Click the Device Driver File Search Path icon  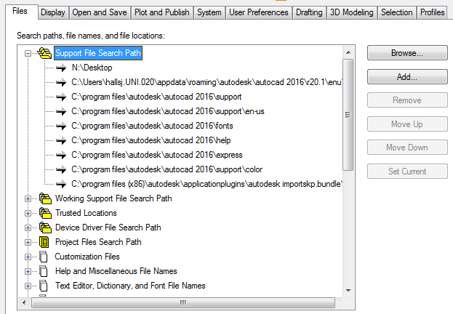click(44, 228)
